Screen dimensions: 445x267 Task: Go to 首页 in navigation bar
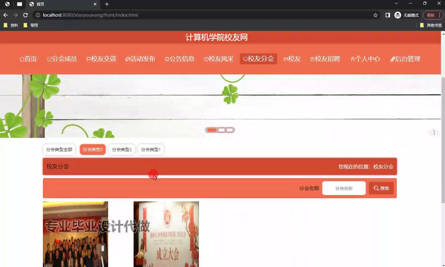(28, 59)
